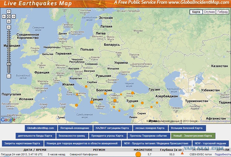Viewport: 231px width, 157px height.
Task: Open Вспышки болезней Карта
Action: (187, 128)
